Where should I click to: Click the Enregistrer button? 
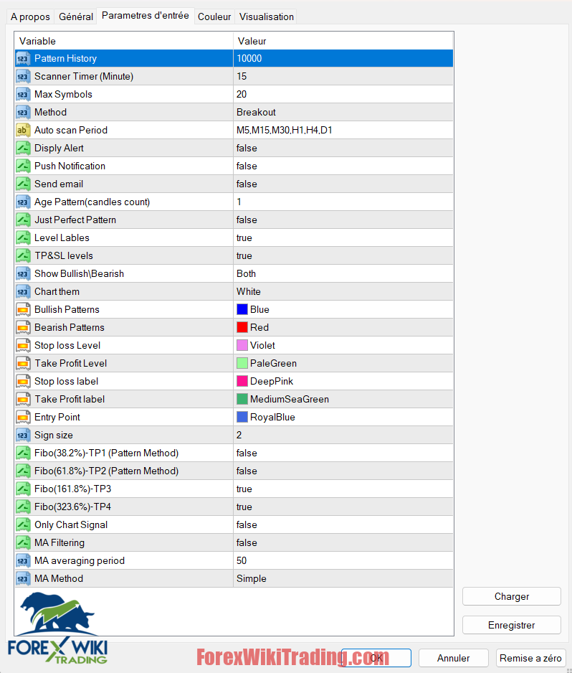pos(511,625)
